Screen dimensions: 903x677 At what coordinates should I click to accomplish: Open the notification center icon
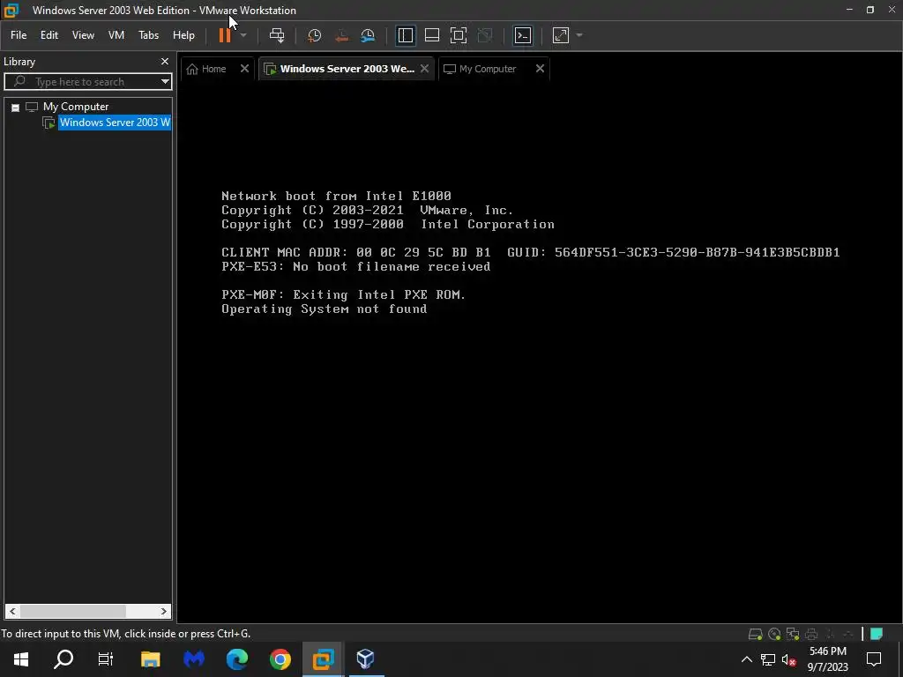tap(874, 659)
